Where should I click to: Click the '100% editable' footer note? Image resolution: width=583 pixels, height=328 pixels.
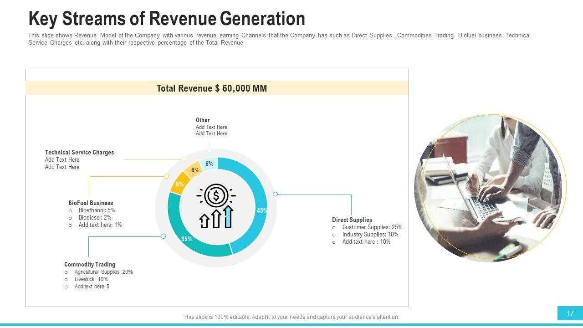[x=291, y=317]
